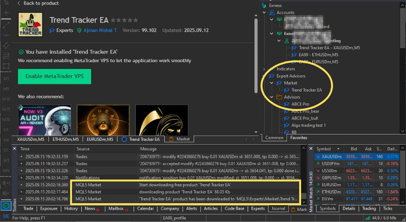406x222 pixels.
Task: Click the product page vertical scrollbar
Action: pyautogui.click(x=256, y=55)
